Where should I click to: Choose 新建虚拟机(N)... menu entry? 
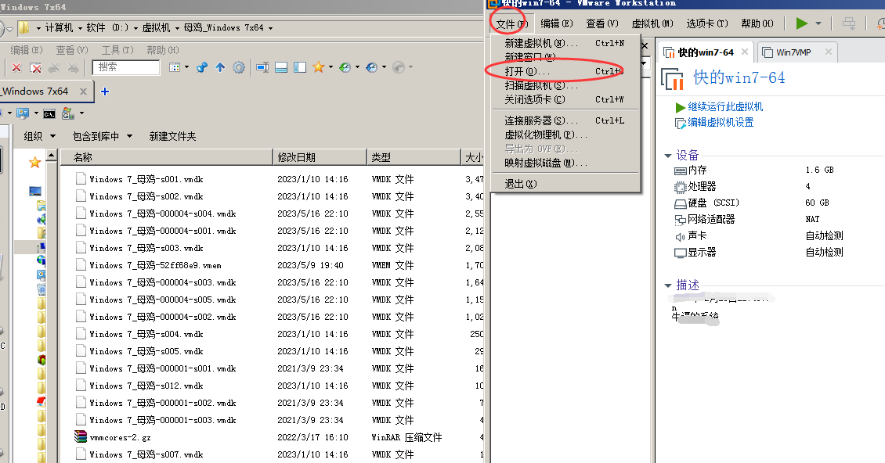coord(541,43)
